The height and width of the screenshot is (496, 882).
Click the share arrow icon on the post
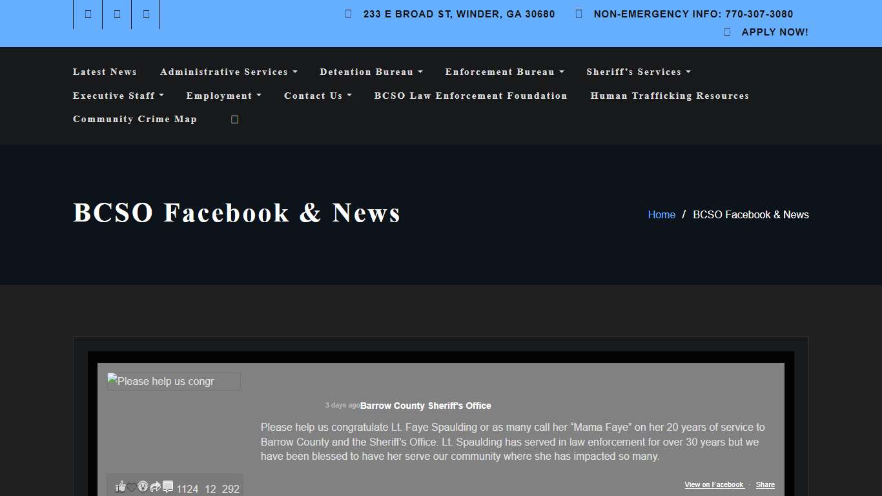coord(155,486)
